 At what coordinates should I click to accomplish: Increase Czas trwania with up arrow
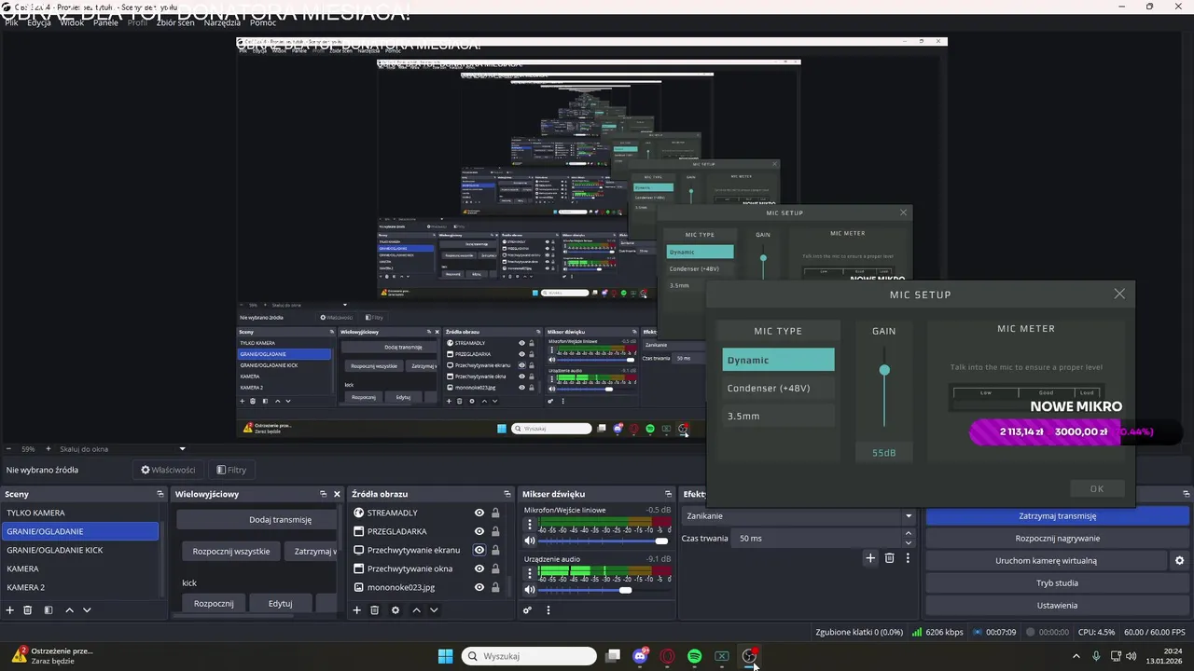[909, 534]
